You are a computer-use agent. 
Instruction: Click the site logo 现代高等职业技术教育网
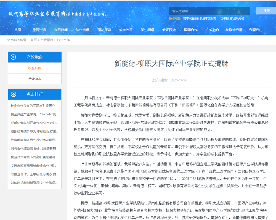57,14
